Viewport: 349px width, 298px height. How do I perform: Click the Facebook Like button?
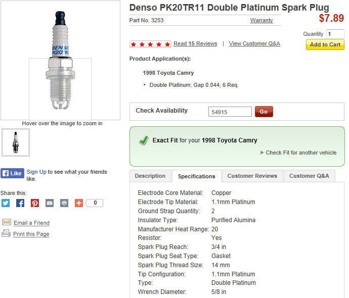[12, 173]
